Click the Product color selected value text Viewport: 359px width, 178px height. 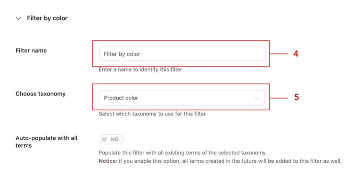click(x=121, y=98)
